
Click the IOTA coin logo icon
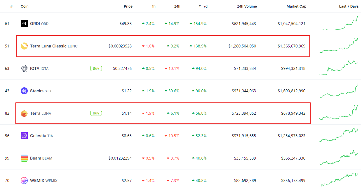(24, 68)
